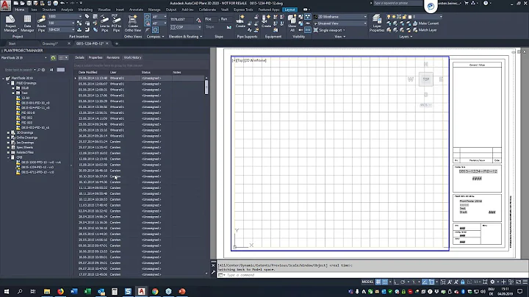Viewport: 529px width, 297px height.
Task: Click the keyword search input field
Action: click(397, 3)
